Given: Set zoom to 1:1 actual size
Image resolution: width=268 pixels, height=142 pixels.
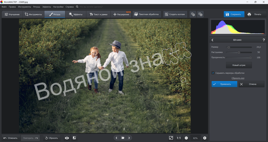Looking at the screenshot, I should (x=179, y=138).
